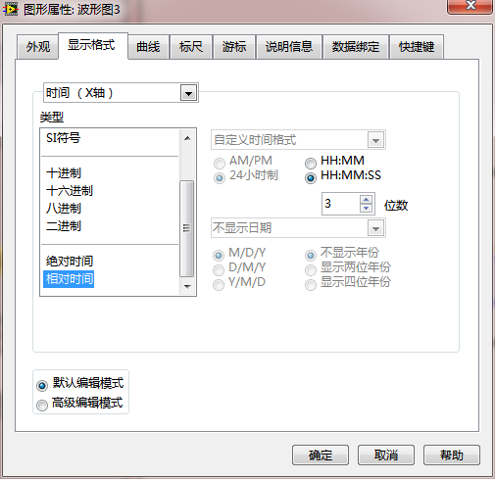The image size is (495, 479).
Task: Choose the HH:MM:SS time format
Action: click(311, 178)
